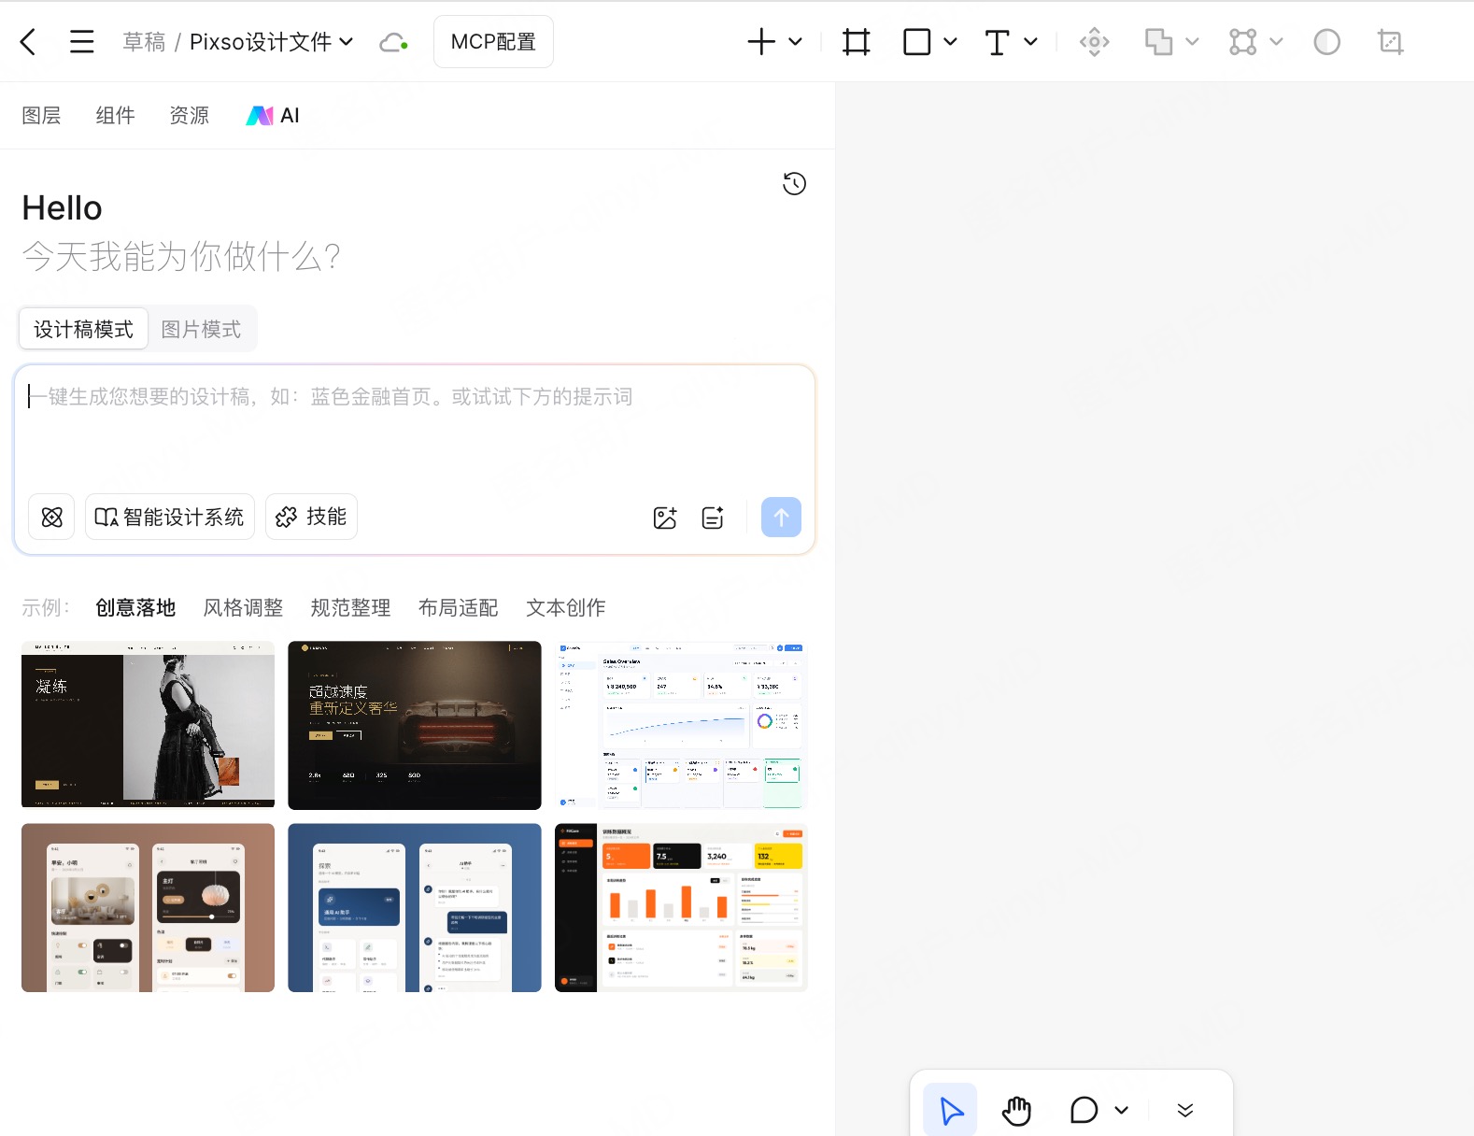This screenshot has height=1136, width=1474.
Task: Open the 资源 tab
Action: tap(189, 116)
